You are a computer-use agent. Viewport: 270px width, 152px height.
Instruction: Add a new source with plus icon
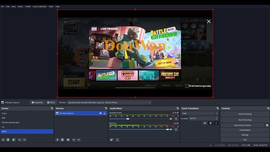point(57,140)
